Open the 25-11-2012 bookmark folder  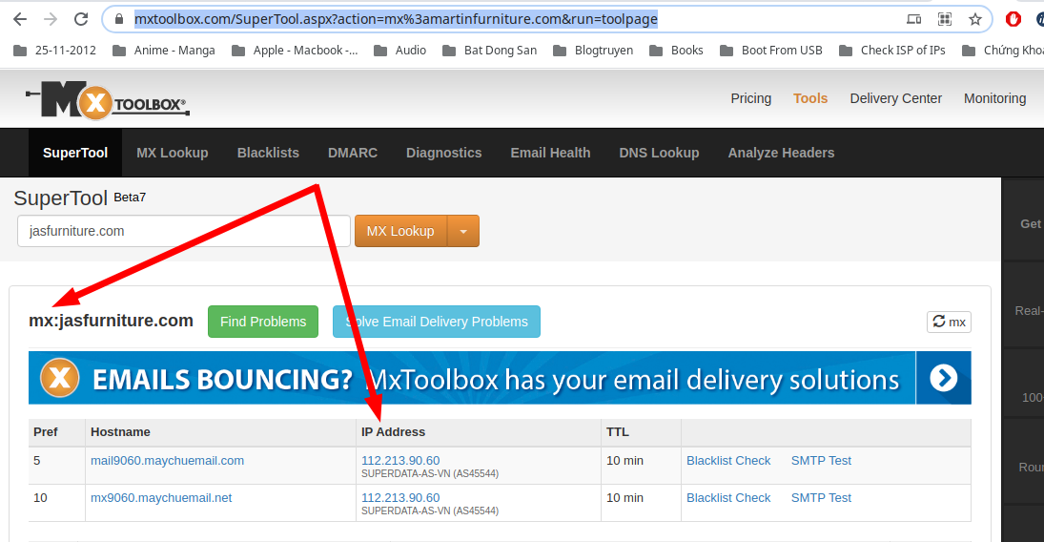click(55, 51)
